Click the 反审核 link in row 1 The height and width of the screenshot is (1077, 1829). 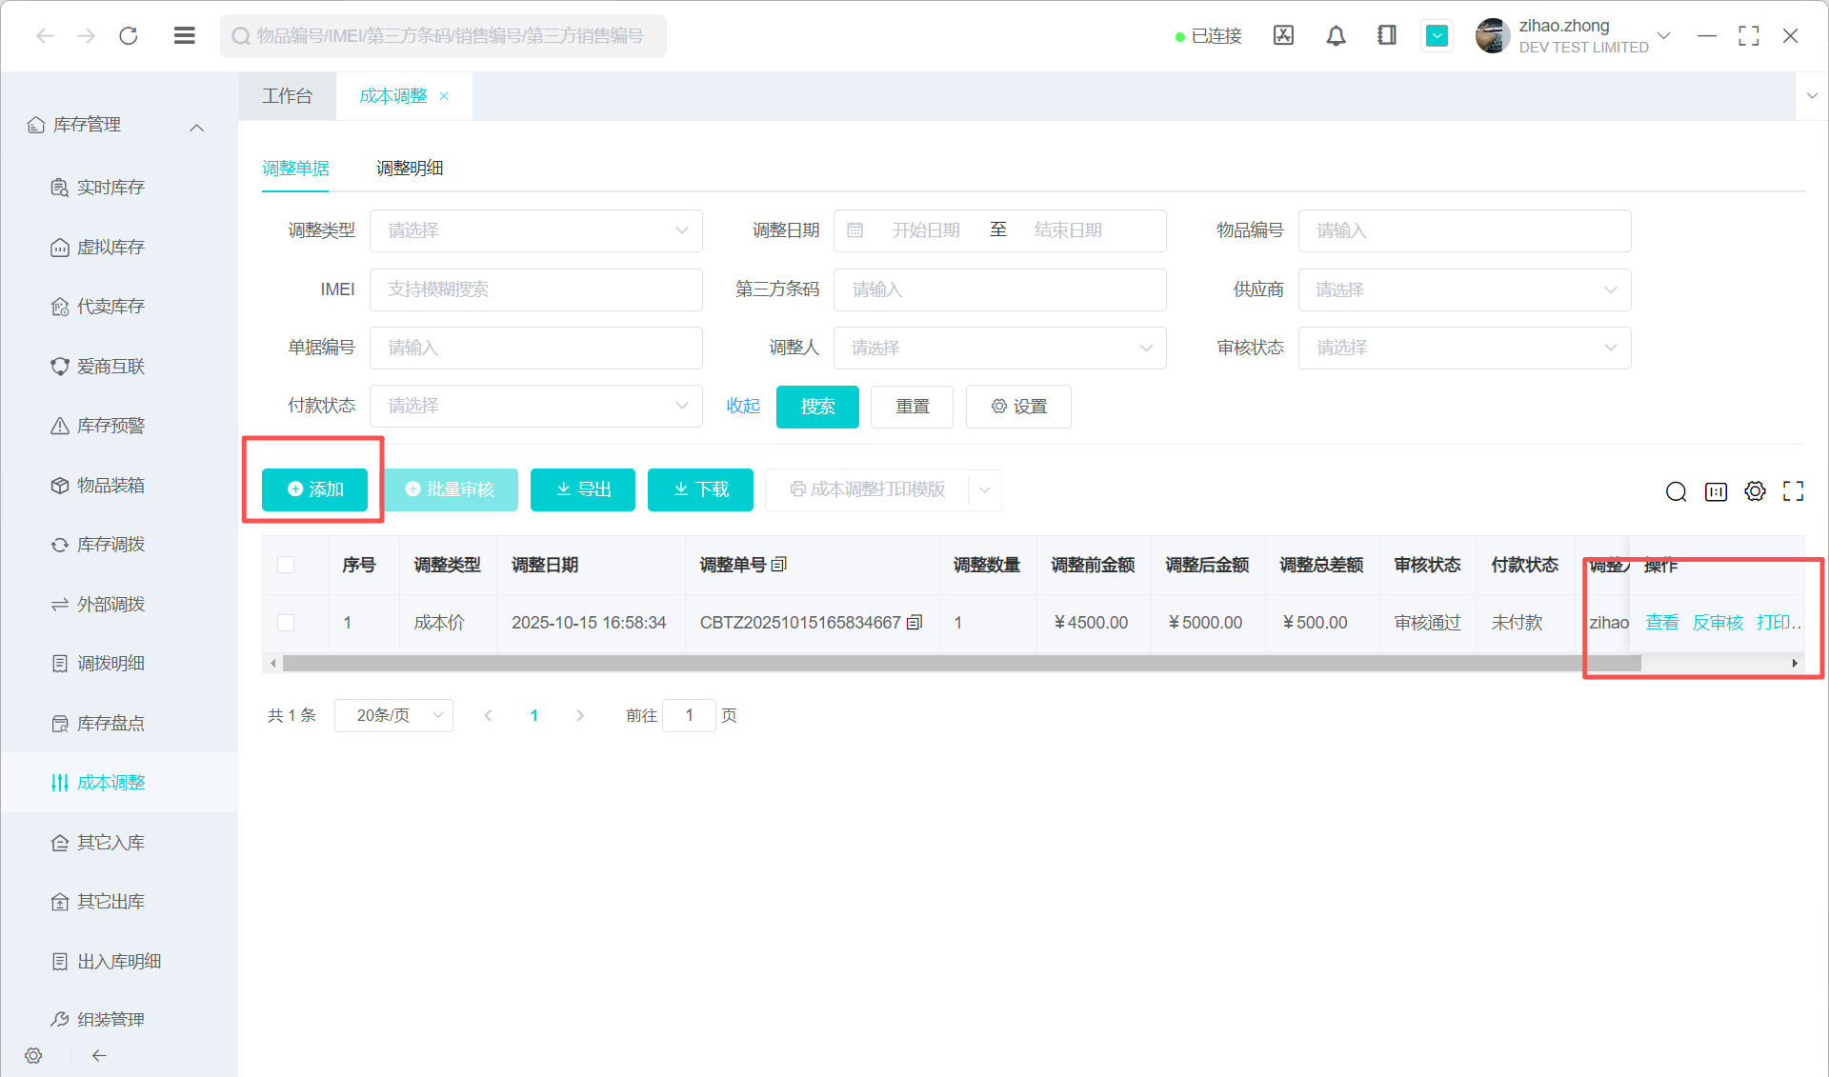[x=1718, y=623]
